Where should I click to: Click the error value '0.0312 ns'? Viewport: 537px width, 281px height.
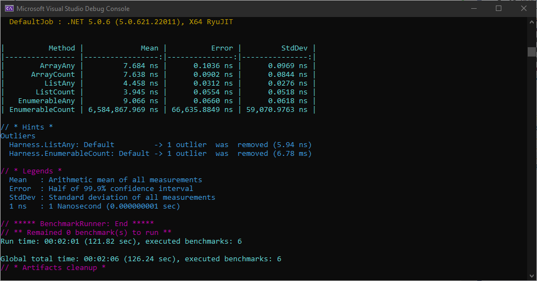click(x=213, y=83)
